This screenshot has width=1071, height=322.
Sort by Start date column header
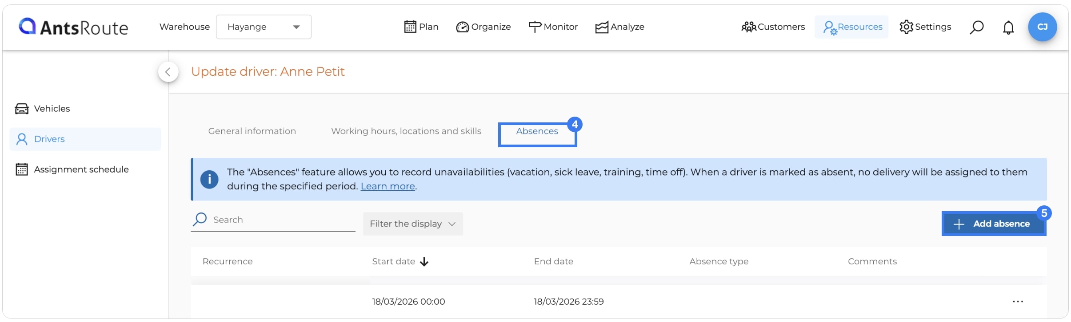393,262
